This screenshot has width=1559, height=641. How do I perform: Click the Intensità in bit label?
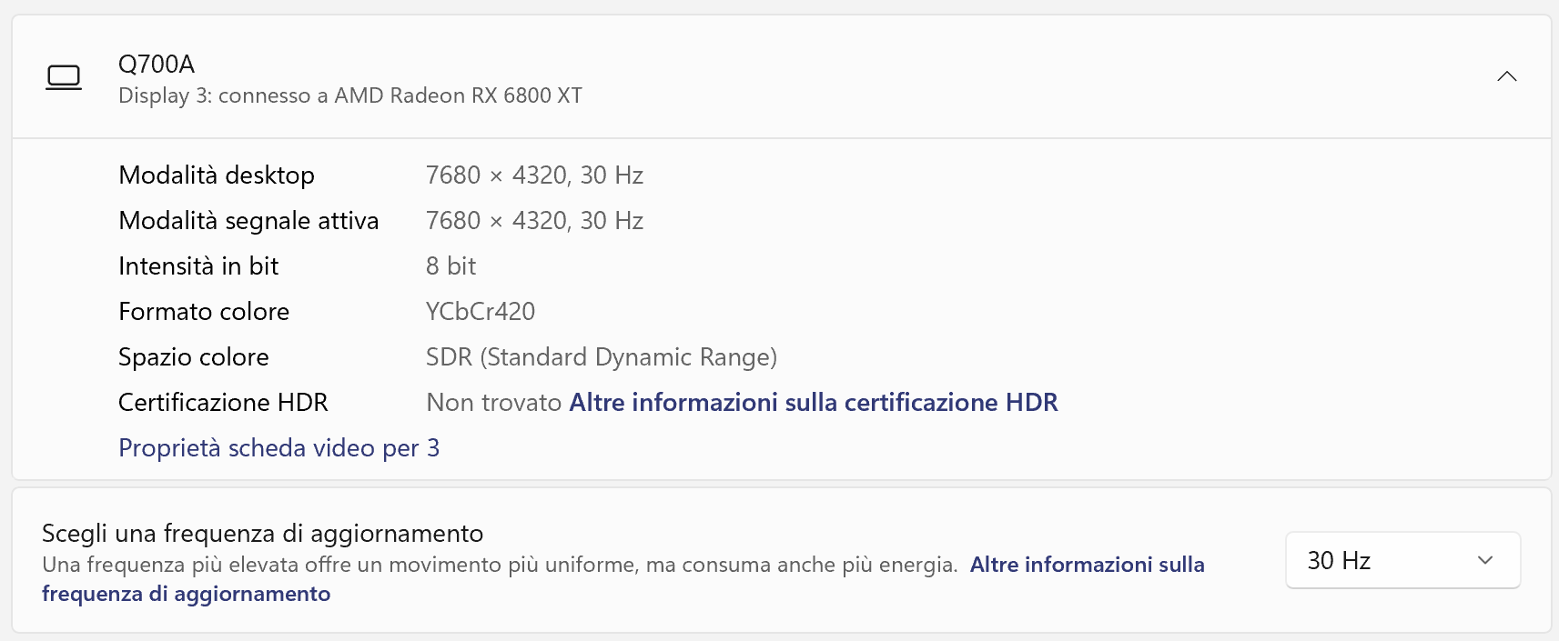click(198, 265)
